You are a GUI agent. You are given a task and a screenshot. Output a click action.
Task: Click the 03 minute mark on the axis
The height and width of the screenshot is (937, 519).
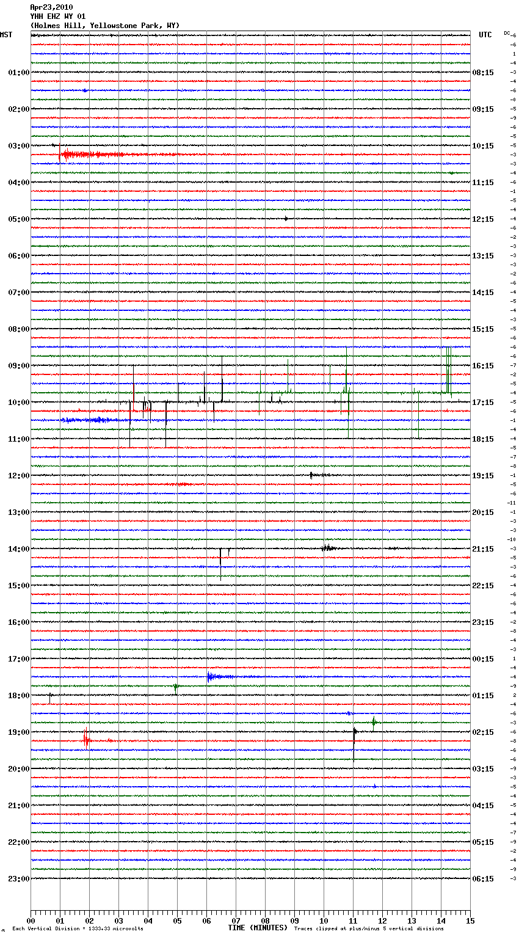tap(118, 921)
